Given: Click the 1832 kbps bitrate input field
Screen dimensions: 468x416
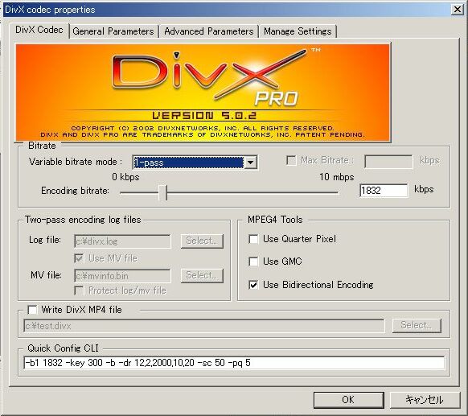Looking at the screenshot, I should 384,191.
